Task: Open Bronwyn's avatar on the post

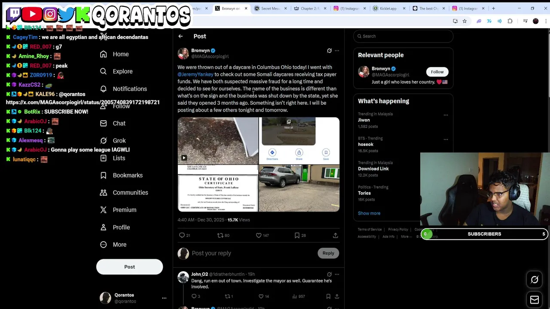Action: tap(183, 53)
